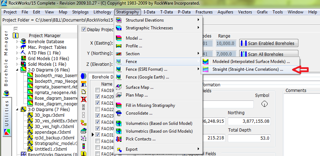Expand the Borehole Database tree node
Image resolution: width=320 pixels, height=156 pixels.
coord(17,41)
